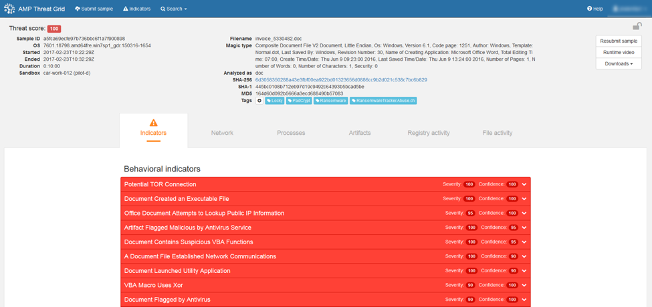Image resolution: width=652 pixels, height=307 pixels.
Task: Expand Document Created an Executable File row
Action: (x=524, y=199)
